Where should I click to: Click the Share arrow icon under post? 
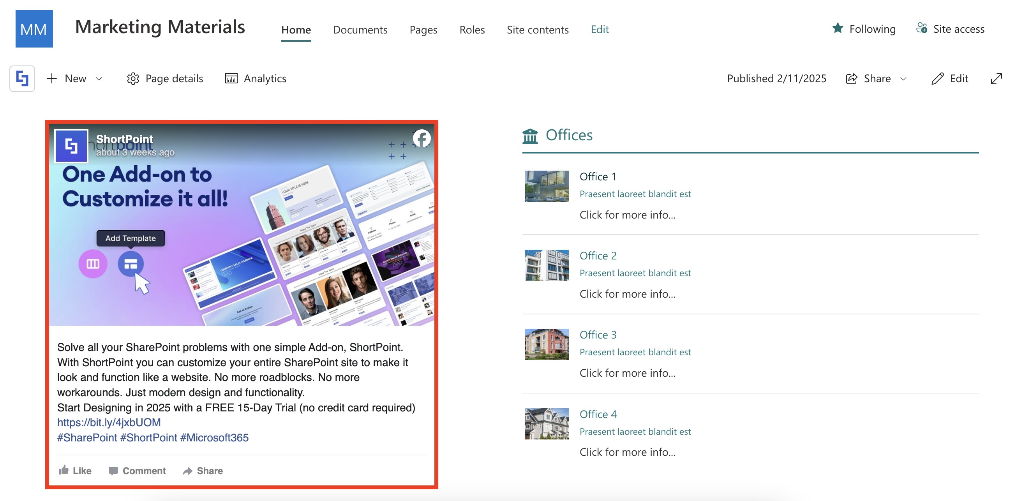click(x=188, y=471)
